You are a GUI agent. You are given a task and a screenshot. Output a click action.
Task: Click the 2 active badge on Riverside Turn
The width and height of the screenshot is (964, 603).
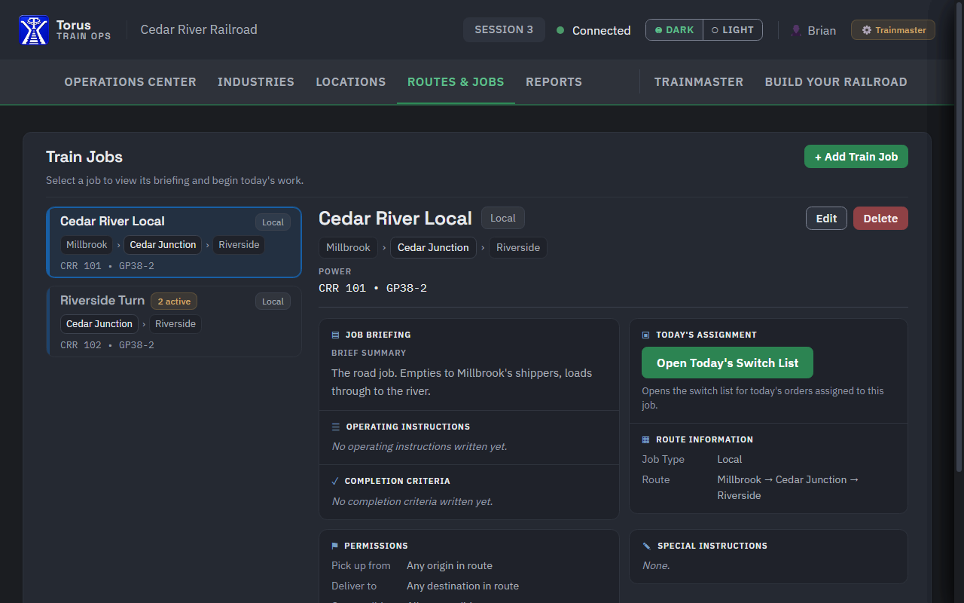tap(174, 301)
